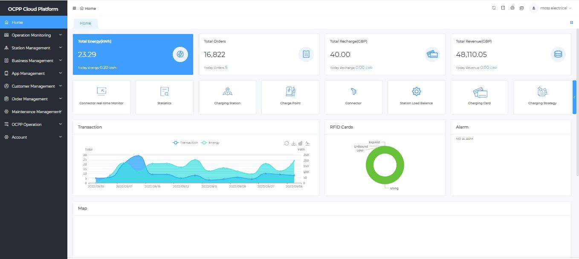This screenshot has width=579, height=259.
Task: Open the Charging Card shortcut icon
Action: (x=479, y=92)
